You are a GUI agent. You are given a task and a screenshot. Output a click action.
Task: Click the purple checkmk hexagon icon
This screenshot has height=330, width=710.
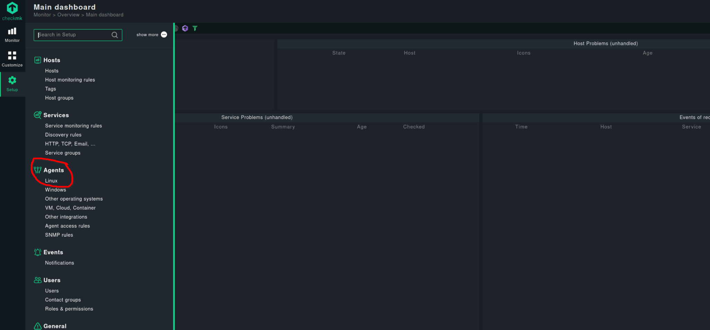tap(185, 28)
